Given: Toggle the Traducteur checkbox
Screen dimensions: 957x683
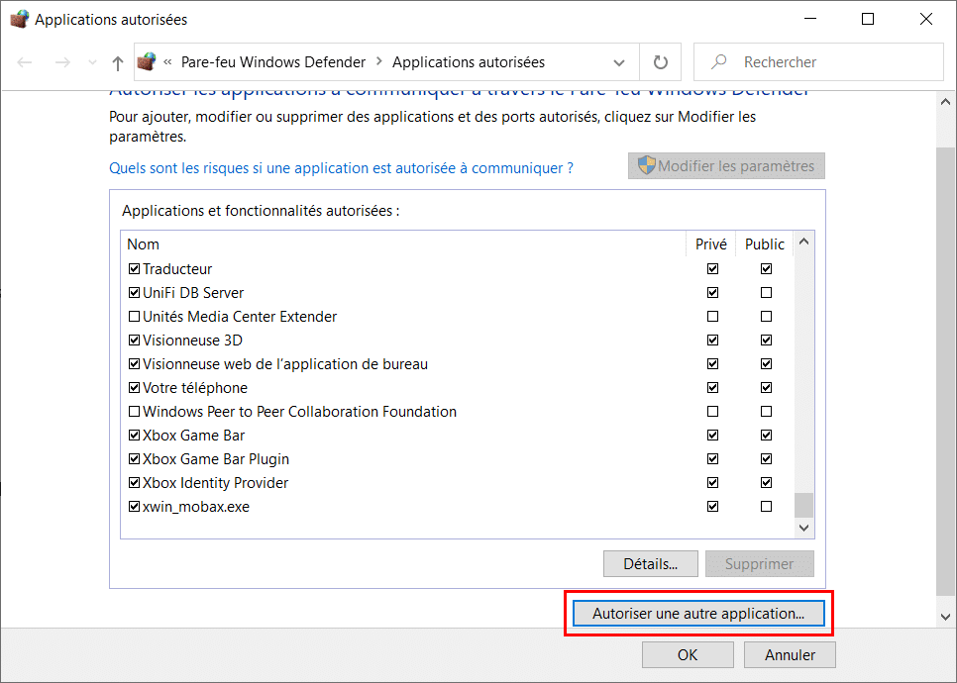Looking at the screenshot, I should [135, 269].
